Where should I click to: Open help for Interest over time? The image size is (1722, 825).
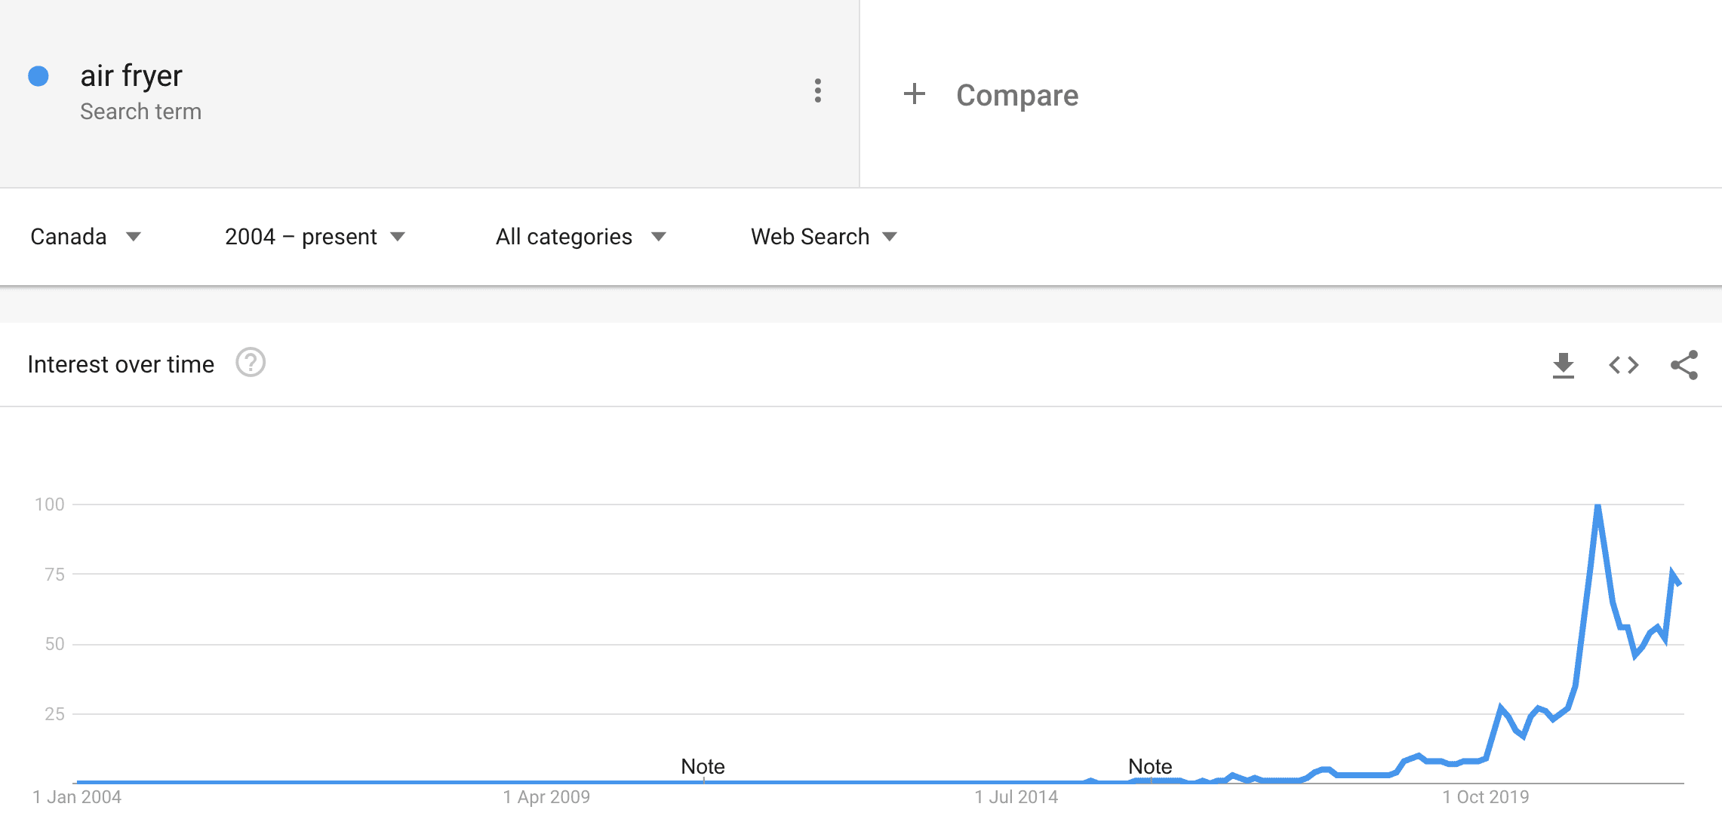tap(250, 363)
